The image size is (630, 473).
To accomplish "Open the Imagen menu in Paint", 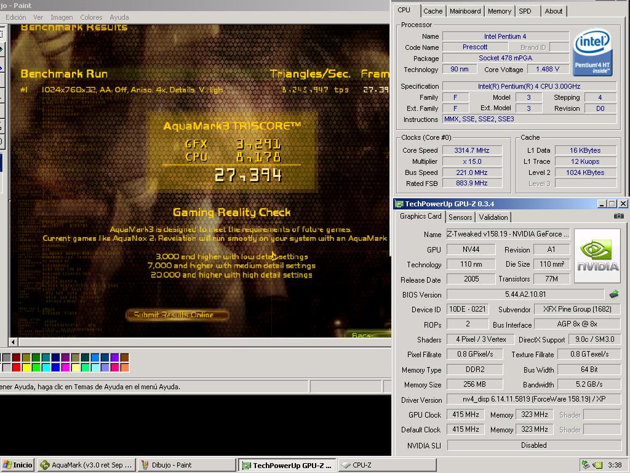I will click(62, 17).
